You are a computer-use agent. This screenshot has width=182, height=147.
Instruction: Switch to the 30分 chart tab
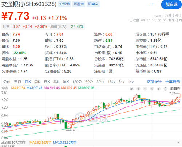point(100,82)
